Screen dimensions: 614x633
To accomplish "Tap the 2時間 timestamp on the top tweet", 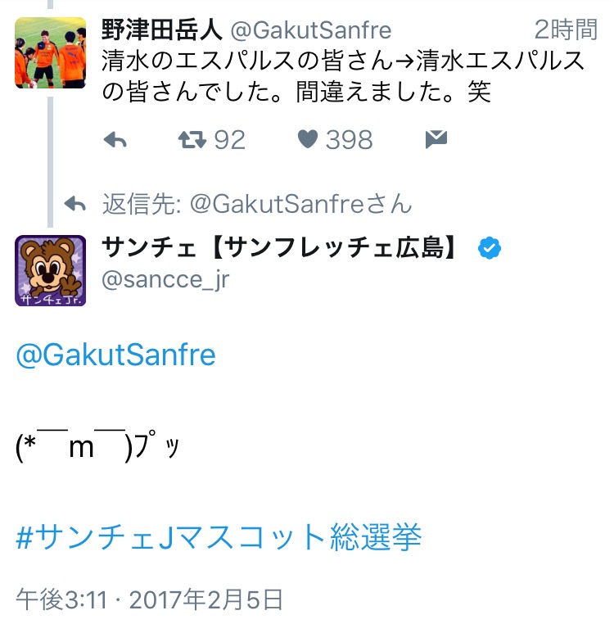I will pos(566,30).
